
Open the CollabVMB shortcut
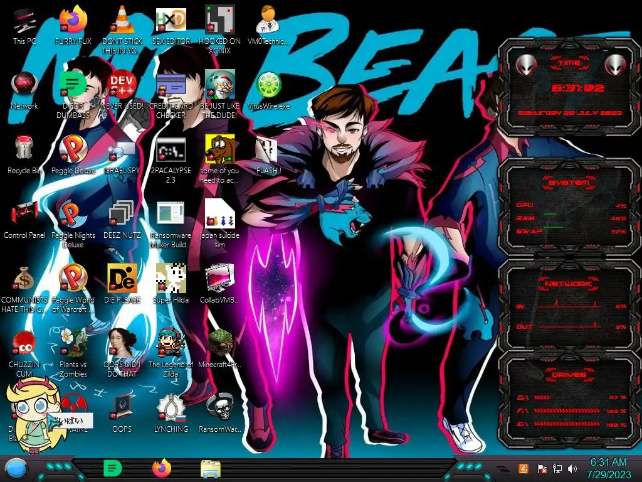click(220, 279)
